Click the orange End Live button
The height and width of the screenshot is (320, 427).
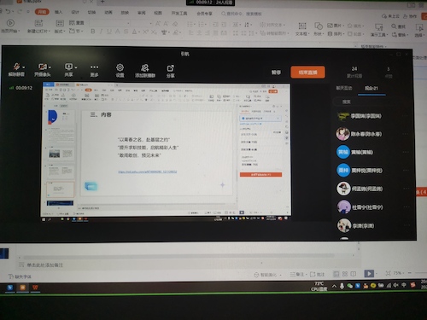tap(307, 73)
